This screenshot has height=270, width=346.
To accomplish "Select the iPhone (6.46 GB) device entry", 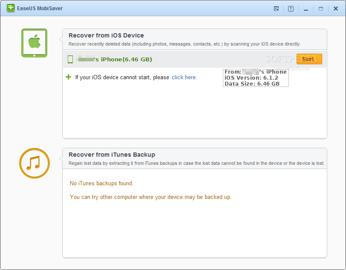I will [x=195, y=59].
